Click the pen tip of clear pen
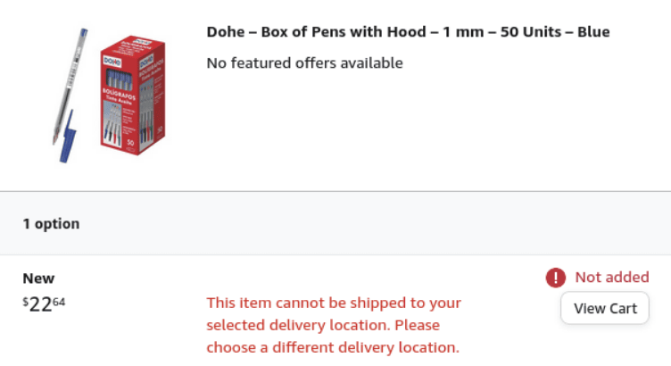This screenshot has height=366, width=671. pyautogui.click(x=54, y=139)
